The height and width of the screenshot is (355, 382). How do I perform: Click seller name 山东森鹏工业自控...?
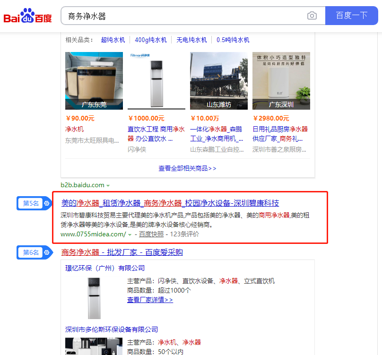[217, 149]
